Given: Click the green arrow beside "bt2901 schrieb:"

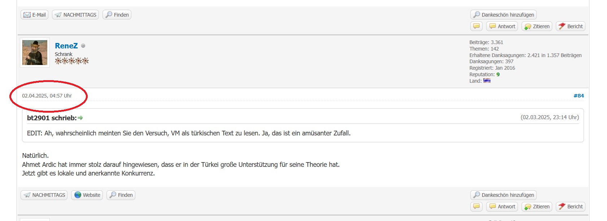Looking at the screenshot, I should pos(80,118).
